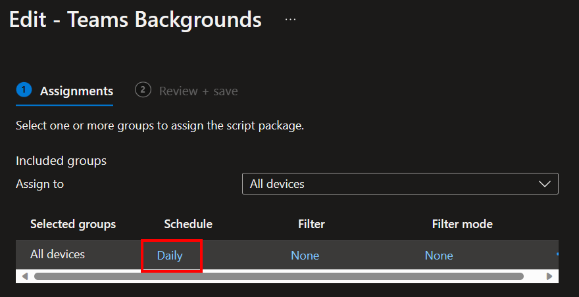Screen dimensions: 579x297
Task: Edit the None value under Filter mode
Action: tap(439, 256)
